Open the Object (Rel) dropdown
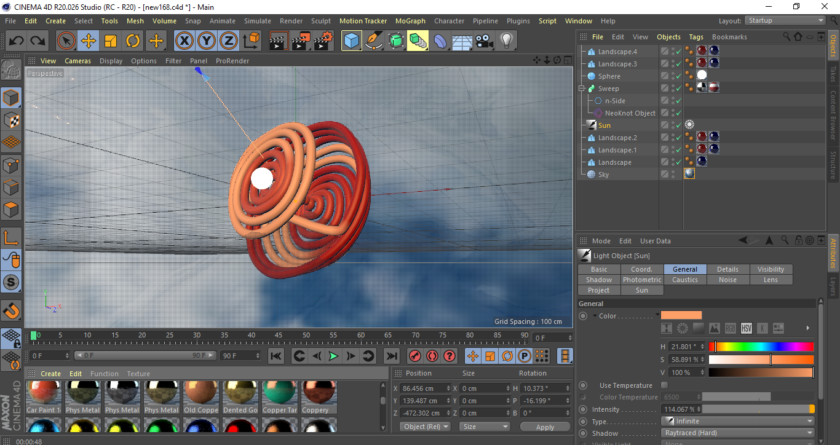Viewport: 840px width, 445px height. click(426, 427)
